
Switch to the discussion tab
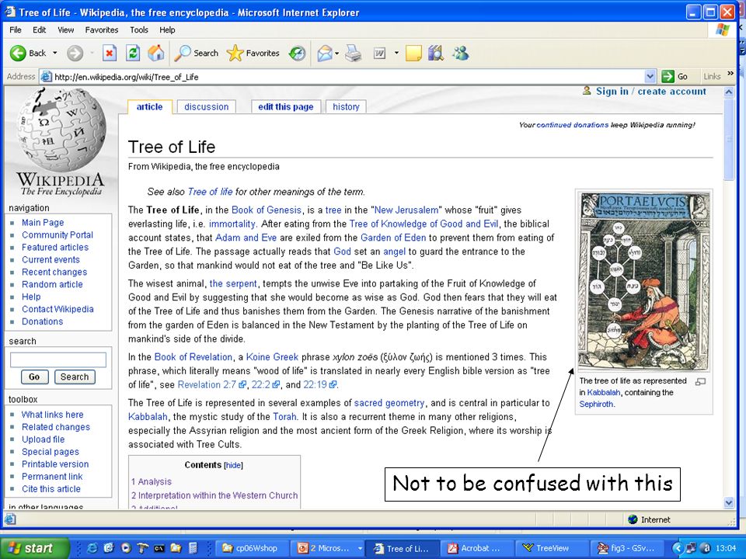tap(207, 107)
